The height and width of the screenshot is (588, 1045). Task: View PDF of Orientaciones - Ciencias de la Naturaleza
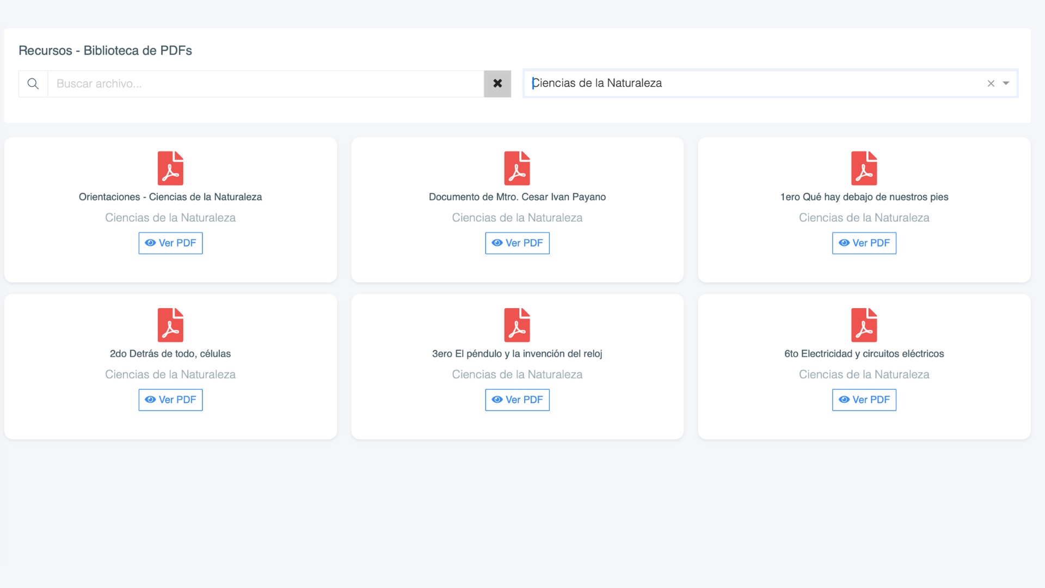170,243
